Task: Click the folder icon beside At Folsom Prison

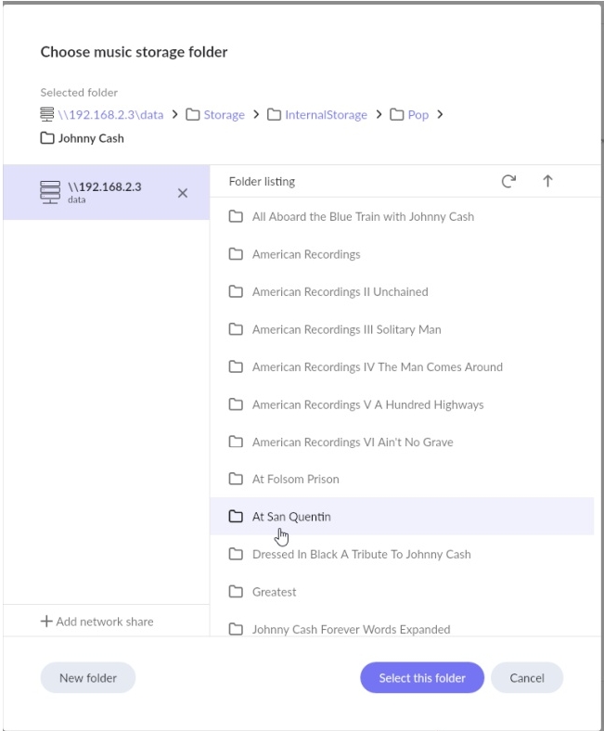Action: pos(236,479)
